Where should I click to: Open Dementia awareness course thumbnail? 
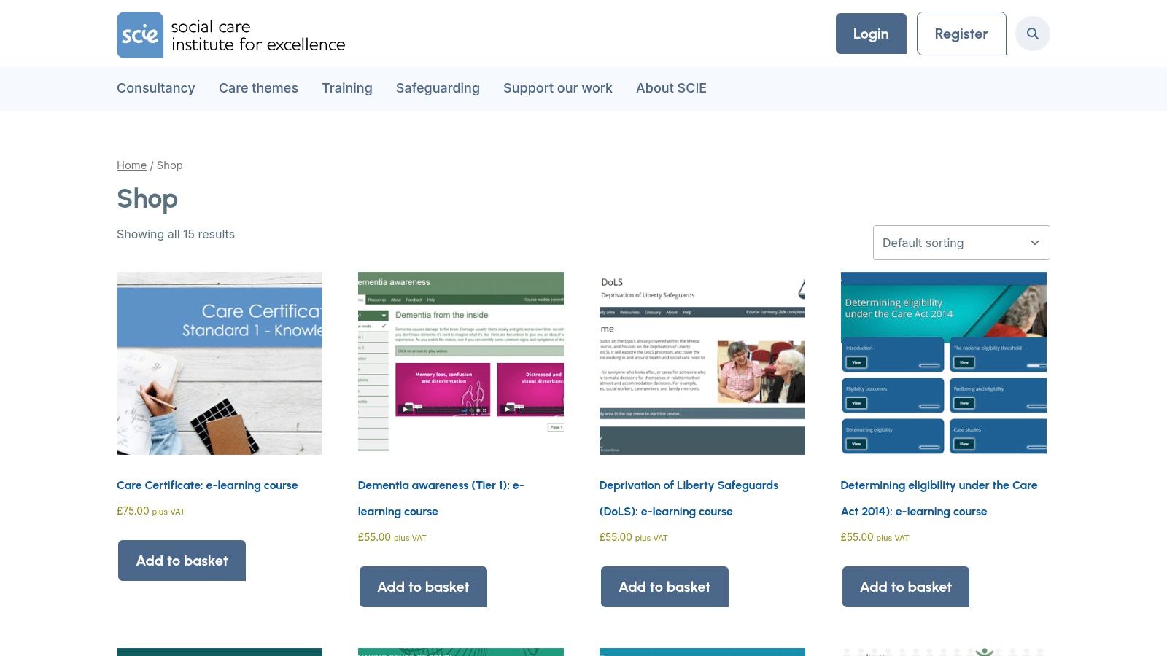tap(460, 363)
